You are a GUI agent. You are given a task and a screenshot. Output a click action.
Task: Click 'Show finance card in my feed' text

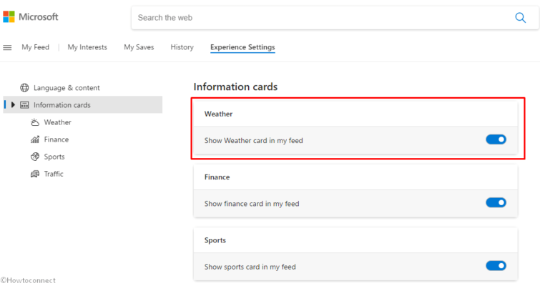[x=252, y=204]
